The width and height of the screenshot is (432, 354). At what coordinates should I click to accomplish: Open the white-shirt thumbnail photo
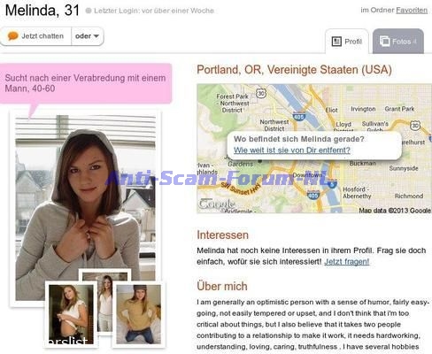pyautogui.click(x=71, y=314)
